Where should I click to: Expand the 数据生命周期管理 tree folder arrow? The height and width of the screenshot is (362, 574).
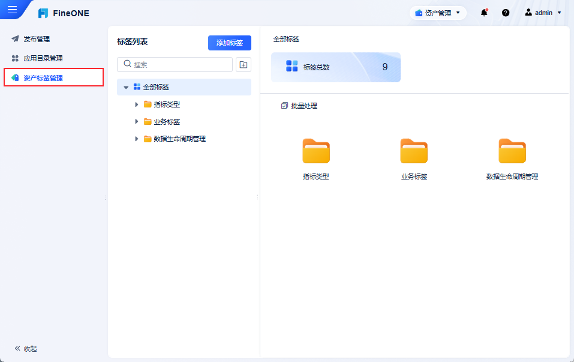[x=137, y=139]
